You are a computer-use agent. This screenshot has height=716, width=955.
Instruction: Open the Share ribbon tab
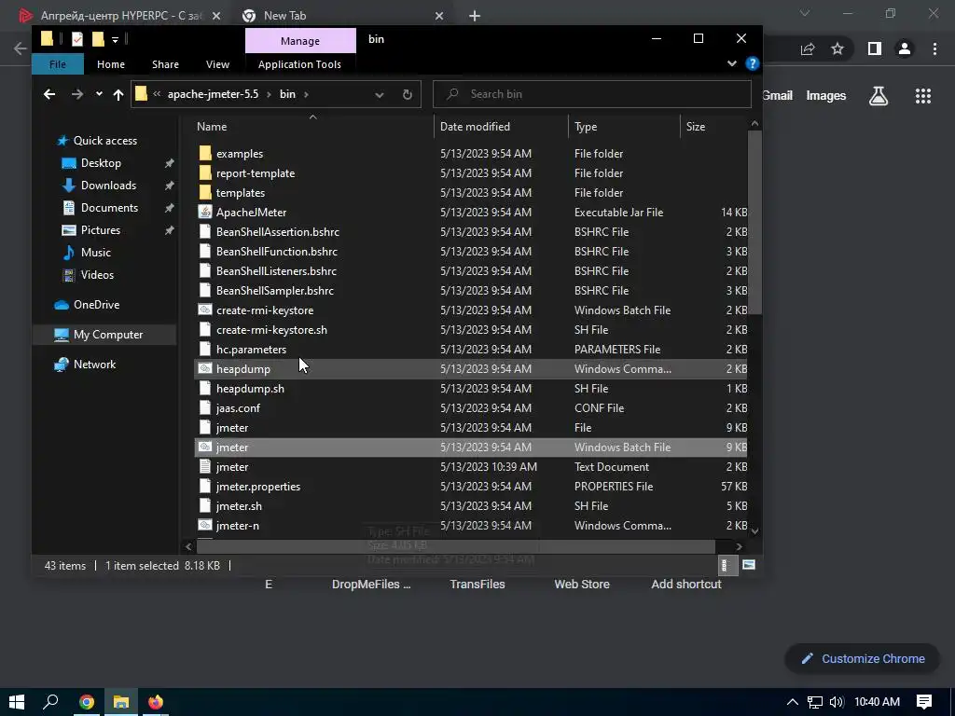coord(165,64)
